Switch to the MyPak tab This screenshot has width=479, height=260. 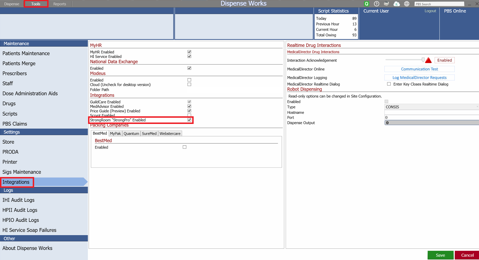point(115,133)
